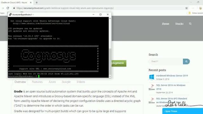203x114 pixels.
Task: Click the terminal scrollbar thumb
Action: click(110, 61)
